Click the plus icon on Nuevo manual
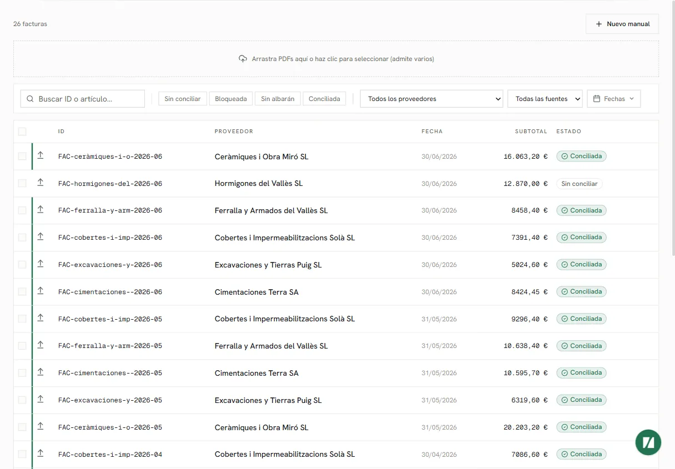The width and height of the screenshot is (675, 469). [599, 24]
